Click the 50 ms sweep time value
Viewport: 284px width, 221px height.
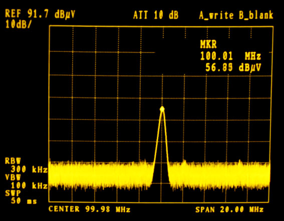point(24,200)
